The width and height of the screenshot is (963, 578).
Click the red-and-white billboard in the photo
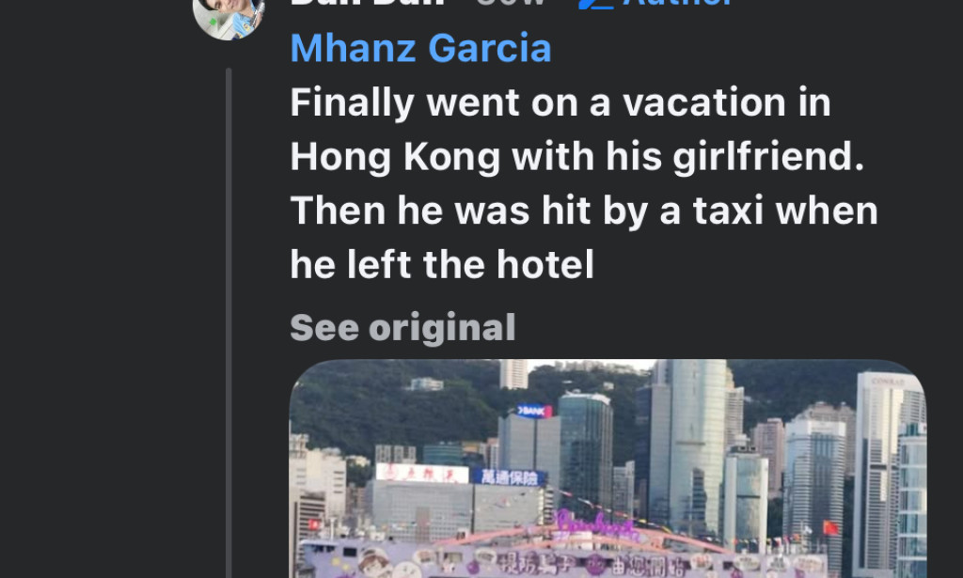click(422, 474)
